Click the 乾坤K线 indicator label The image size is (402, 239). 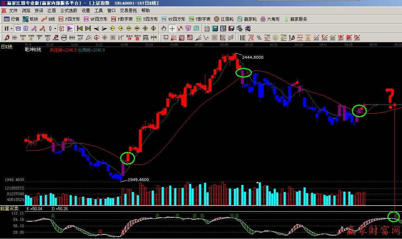(x=33, y=50)
